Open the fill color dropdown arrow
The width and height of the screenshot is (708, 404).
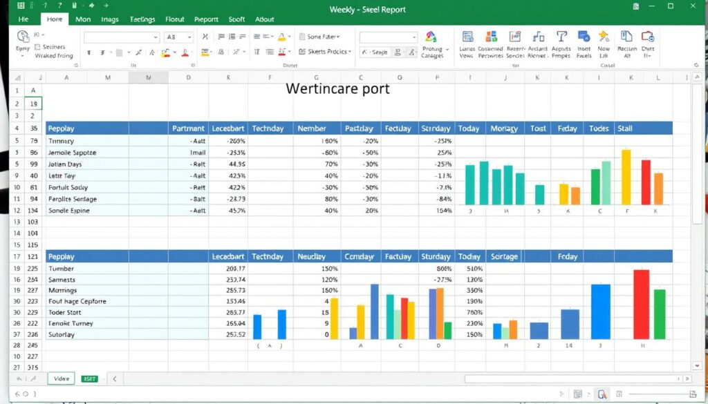point(175,52)
